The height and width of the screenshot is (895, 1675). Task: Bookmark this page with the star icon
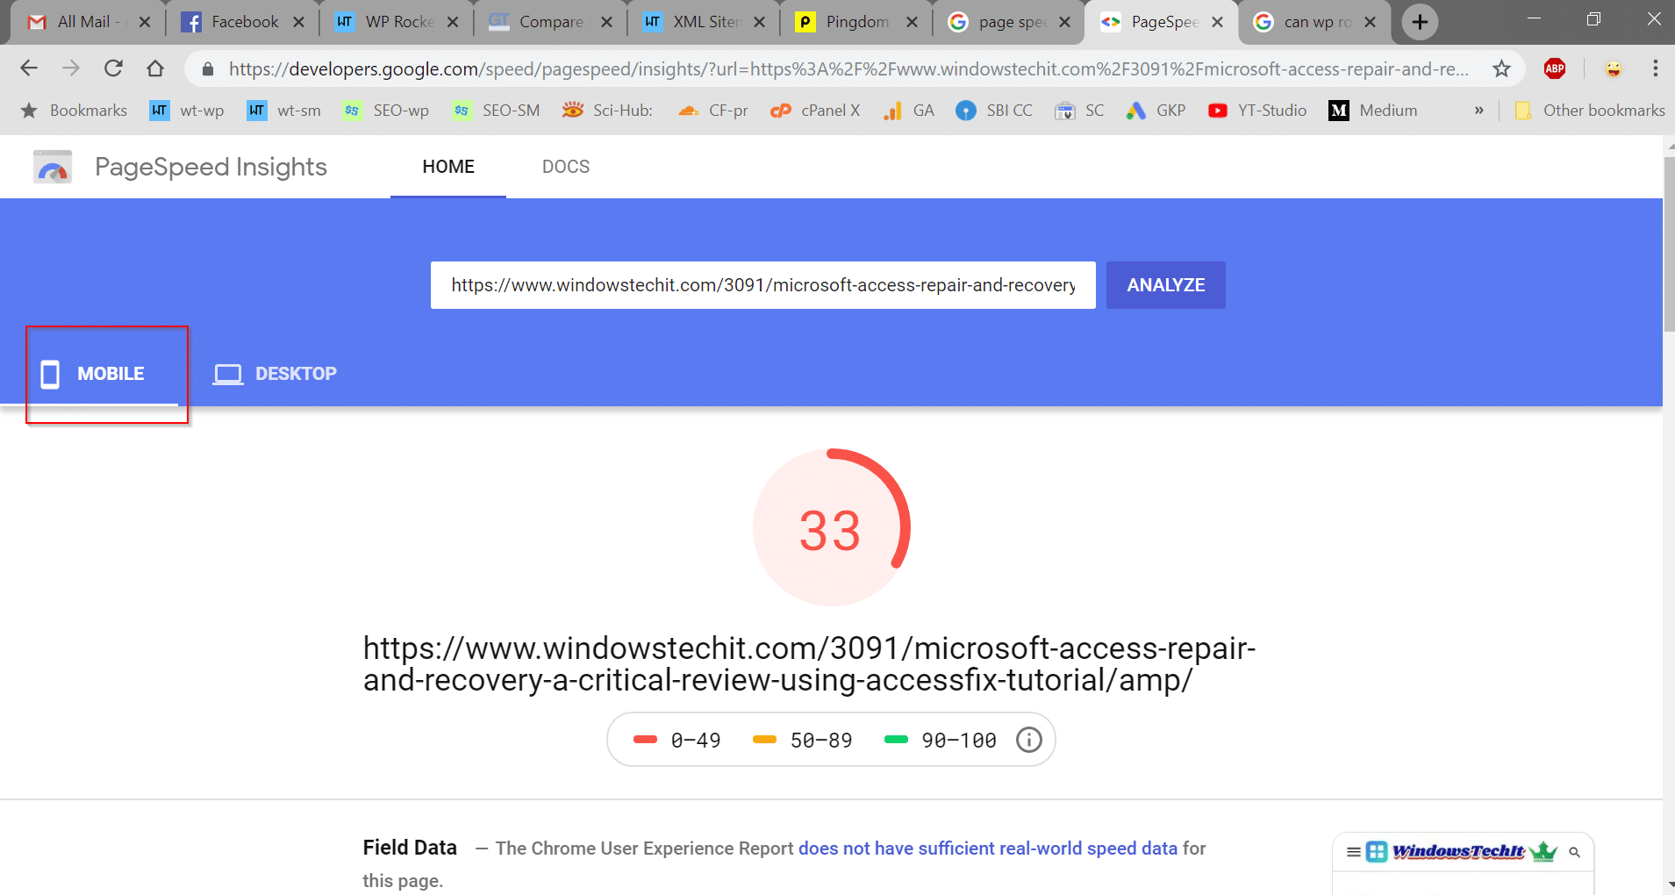click(x=1501, y=68)
